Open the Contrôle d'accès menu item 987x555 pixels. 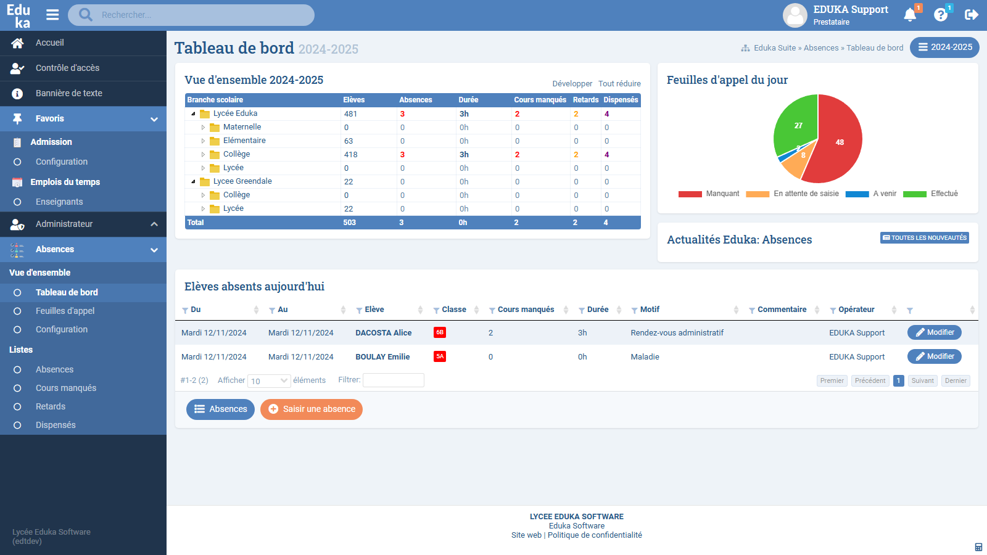(x=67, y=68)
